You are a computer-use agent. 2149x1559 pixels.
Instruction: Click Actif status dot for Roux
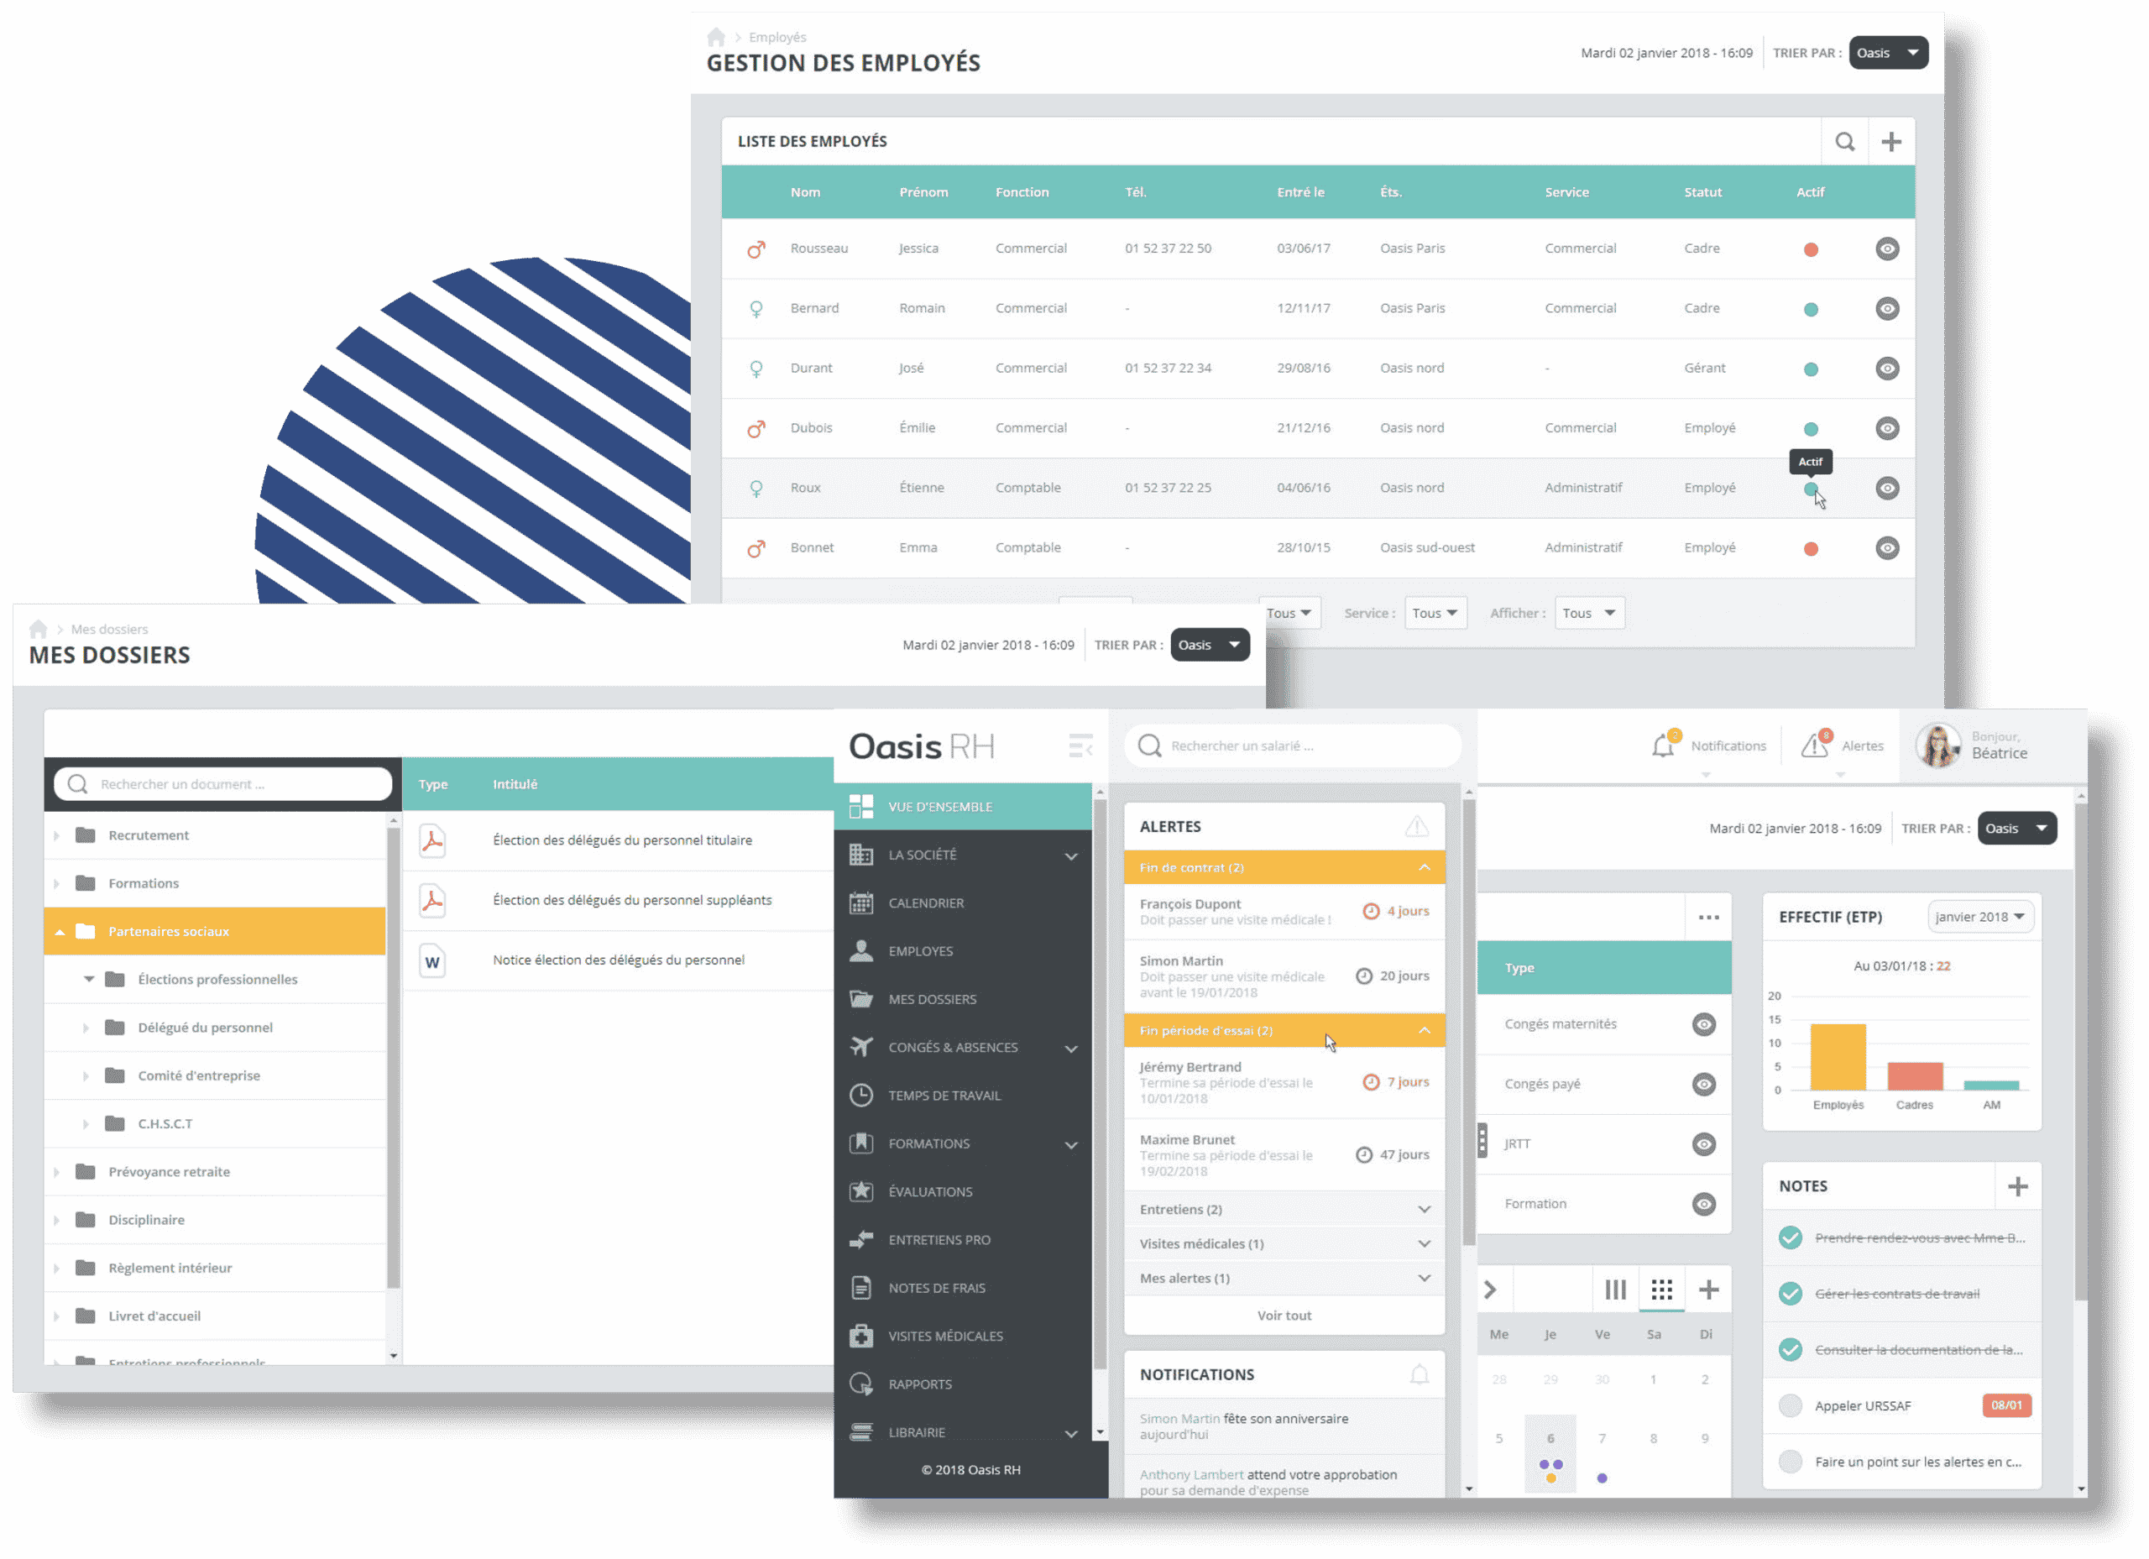[x=1810, y=489]
